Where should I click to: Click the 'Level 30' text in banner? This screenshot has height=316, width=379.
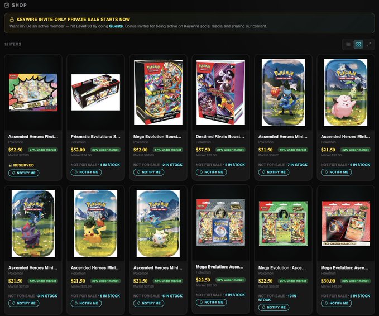point(84,26)
